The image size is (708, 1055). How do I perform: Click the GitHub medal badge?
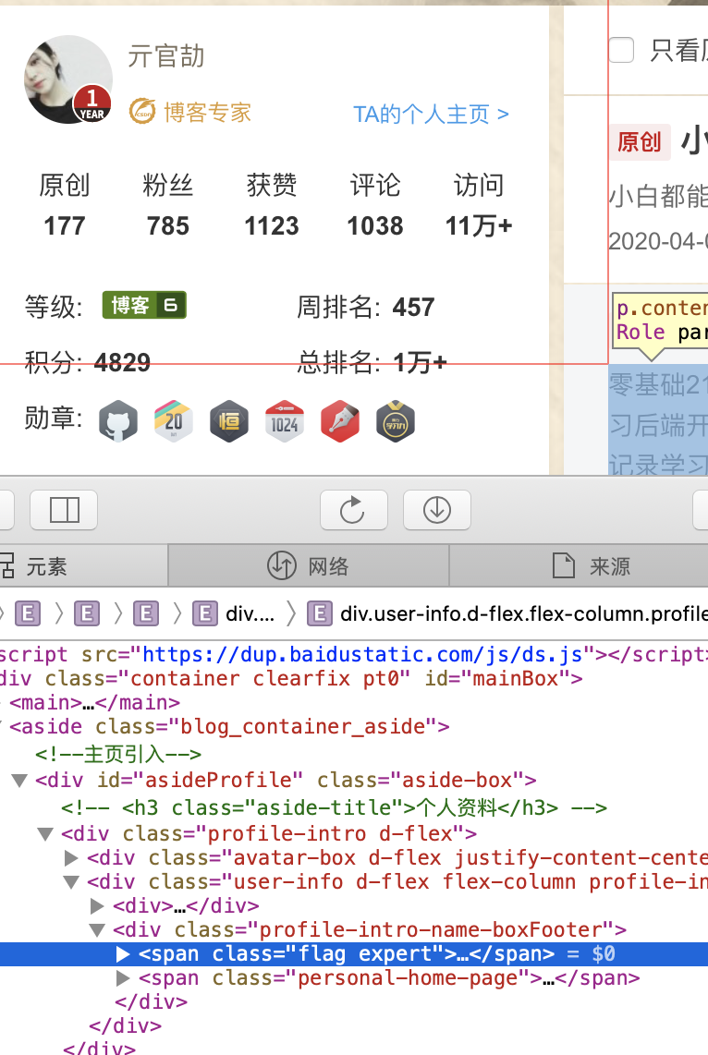[x=118, y=422]
